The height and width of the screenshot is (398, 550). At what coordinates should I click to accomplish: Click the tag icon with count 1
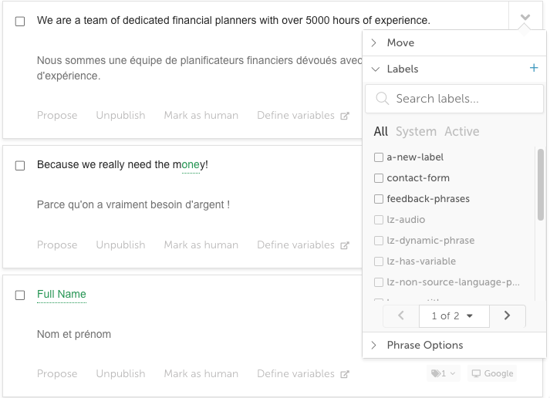click(436, 373)
